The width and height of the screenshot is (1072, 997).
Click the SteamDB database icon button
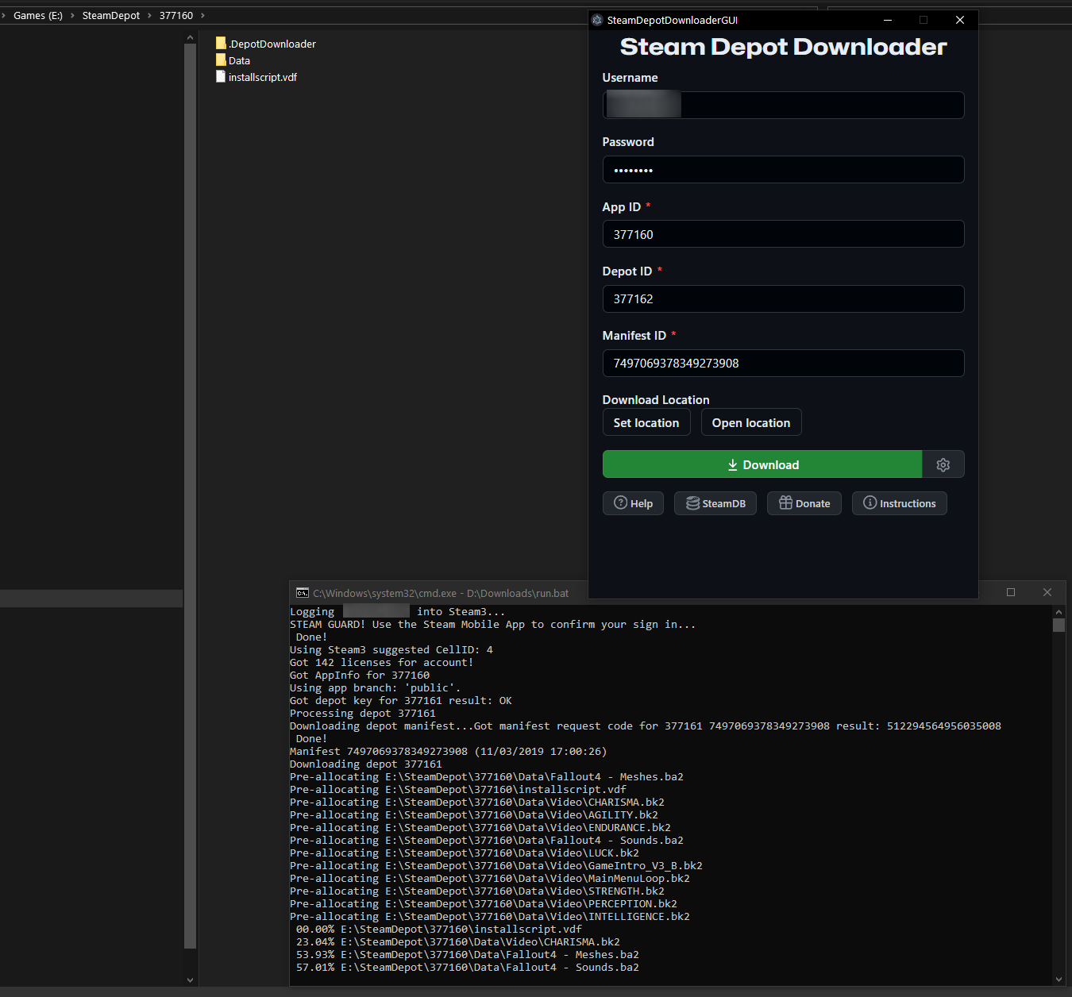715,503
